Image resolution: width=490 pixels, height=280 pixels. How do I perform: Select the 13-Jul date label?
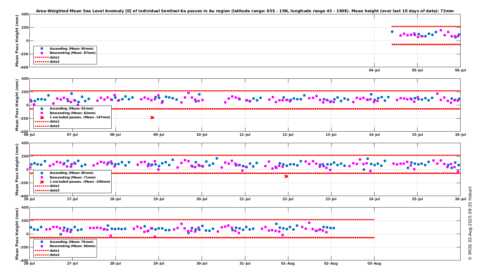[331, 135]
